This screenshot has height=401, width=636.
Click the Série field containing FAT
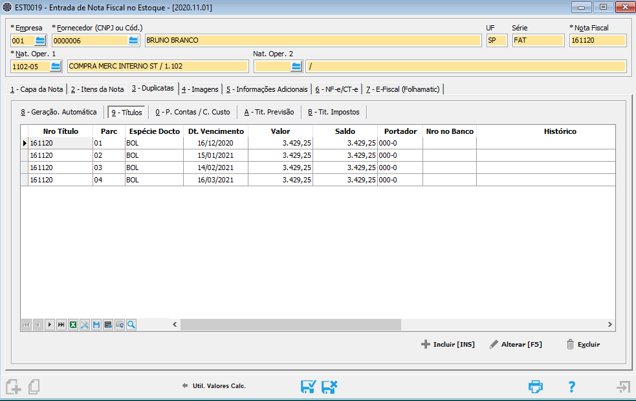[538, 41]
